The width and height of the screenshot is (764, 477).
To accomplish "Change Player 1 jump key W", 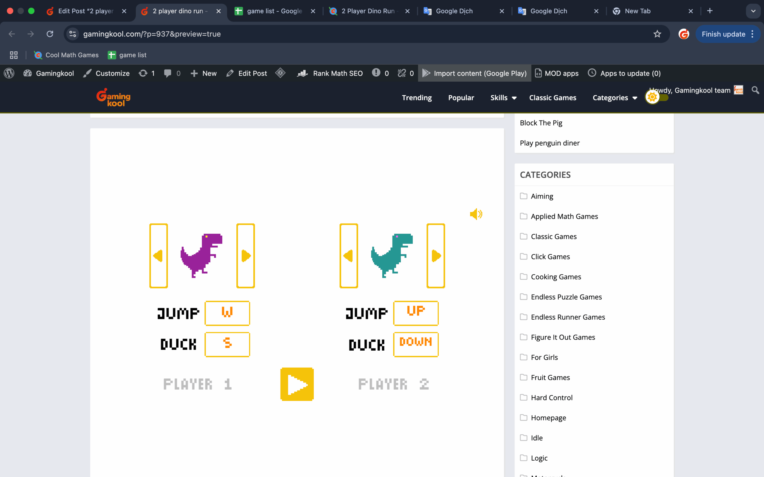I will [x=227, y=313].
